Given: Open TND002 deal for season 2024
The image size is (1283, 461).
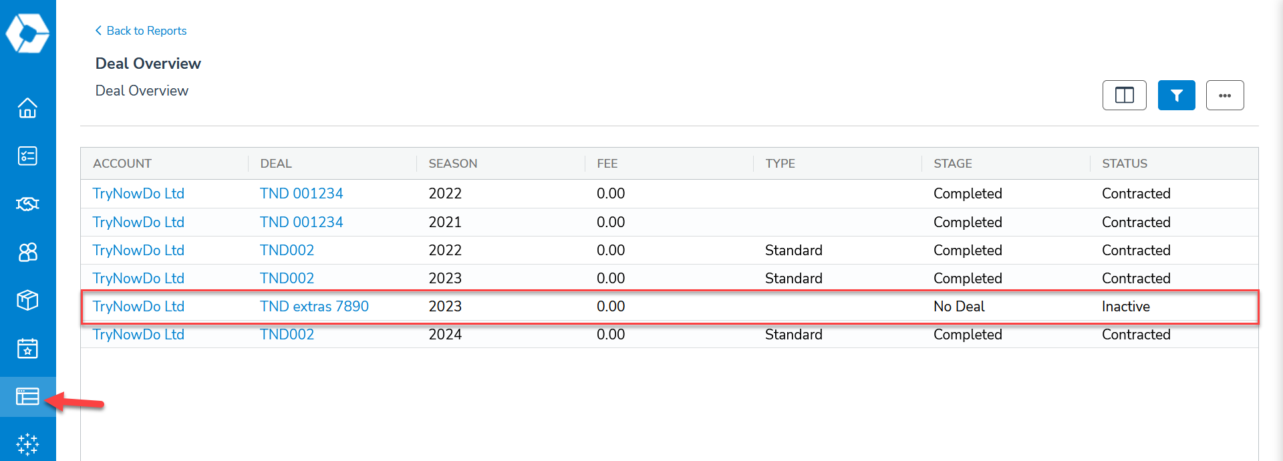Looking at the screenshot, I should [x=287, y=334].
